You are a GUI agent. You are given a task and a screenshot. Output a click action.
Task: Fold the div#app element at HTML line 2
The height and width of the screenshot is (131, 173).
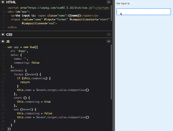click(6, 12)
